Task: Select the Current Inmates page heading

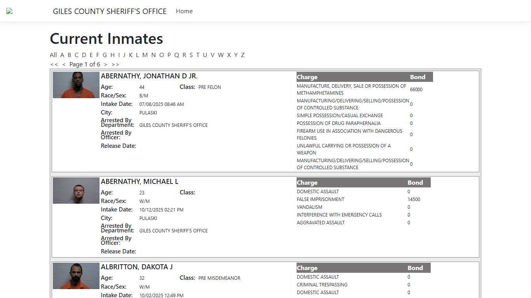Action: [106, 38]
